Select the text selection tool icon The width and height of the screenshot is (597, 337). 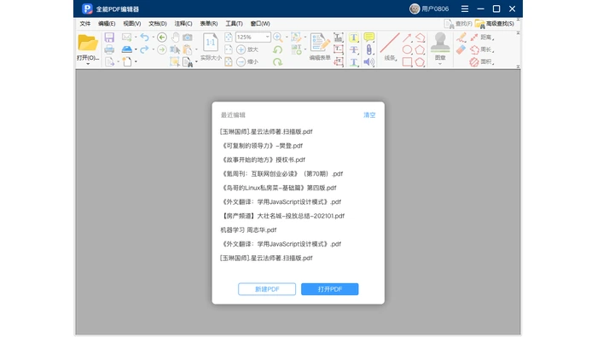click(x=175, y=49)
